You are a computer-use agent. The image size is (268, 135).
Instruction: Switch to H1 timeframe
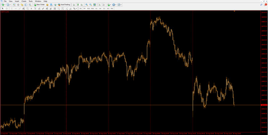pos(96,9)
